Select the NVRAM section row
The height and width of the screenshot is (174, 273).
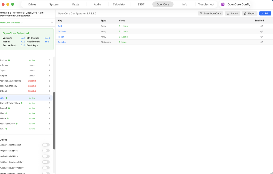pos(26,119)
